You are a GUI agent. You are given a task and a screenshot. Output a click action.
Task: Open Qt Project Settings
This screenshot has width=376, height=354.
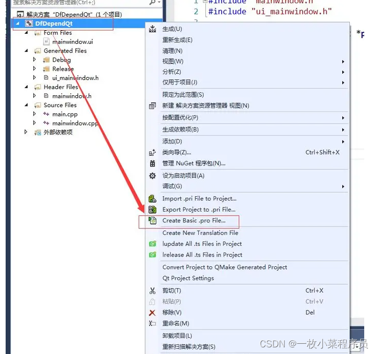click(x=247, y=278)
